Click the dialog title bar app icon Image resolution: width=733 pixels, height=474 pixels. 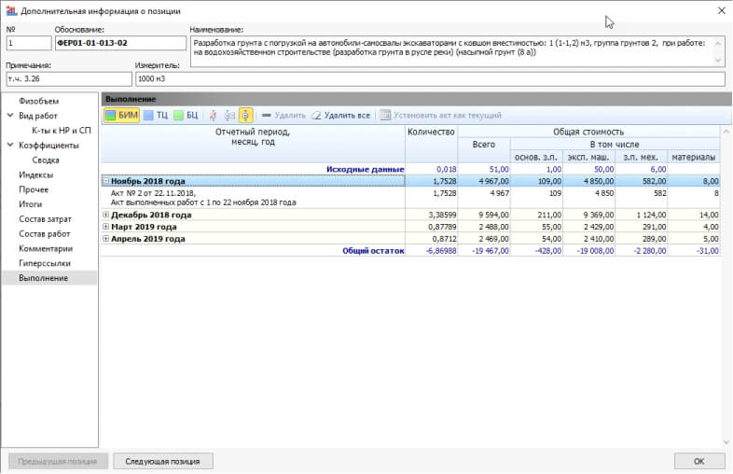(x=11, y=10)
